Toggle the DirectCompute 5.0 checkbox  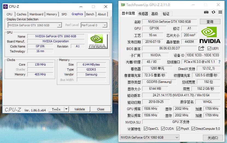193,129
